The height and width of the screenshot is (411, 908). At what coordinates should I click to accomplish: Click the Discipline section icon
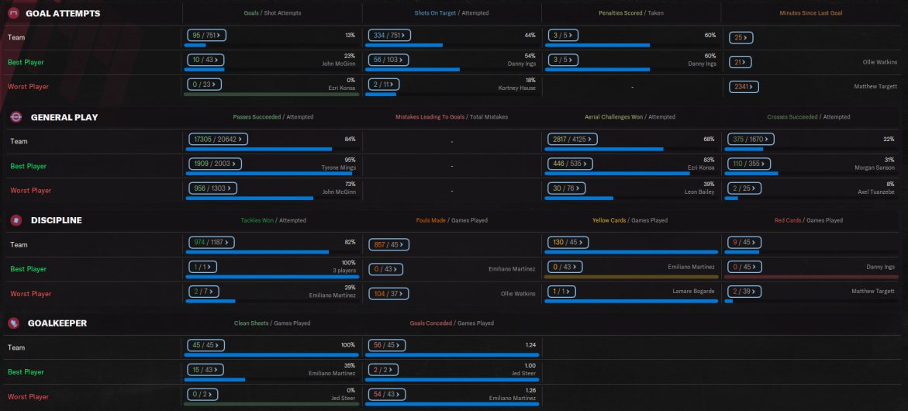click(16, 220)
